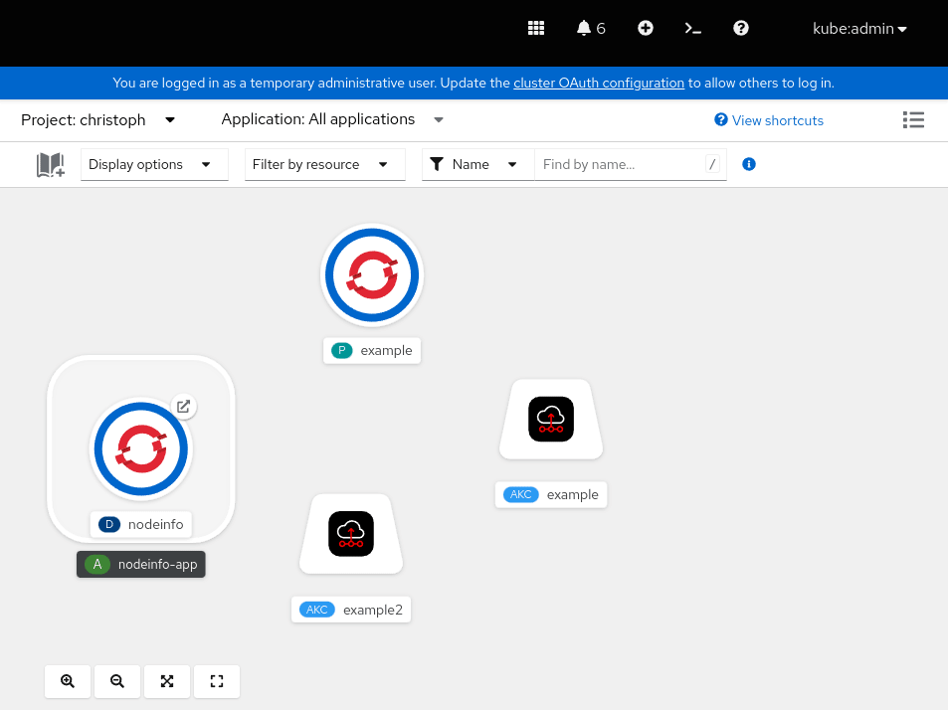Click the plus import/add icon in header
This screenshot has height=710, width=948.
[x=646, y=29]
